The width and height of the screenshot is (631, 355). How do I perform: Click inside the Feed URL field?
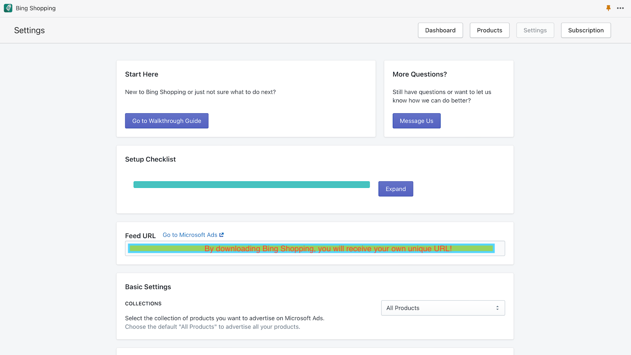pos(315,248)
